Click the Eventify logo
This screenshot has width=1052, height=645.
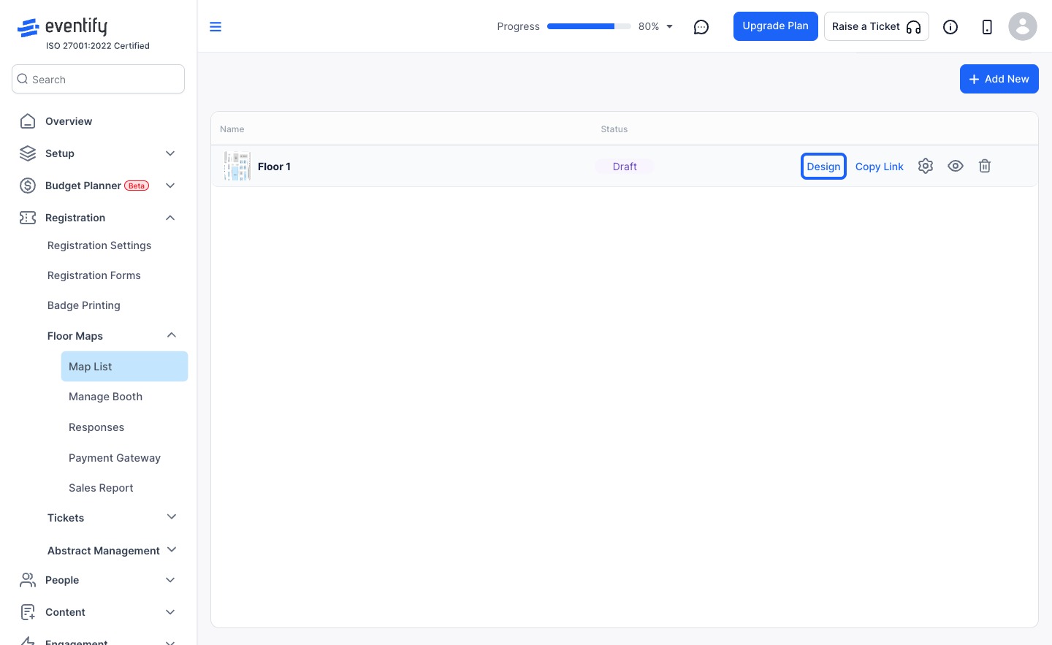62,27
